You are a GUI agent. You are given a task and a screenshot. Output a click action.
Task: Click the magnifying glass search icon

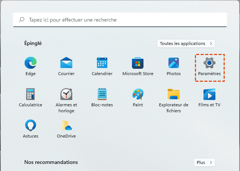[x=22, y=20]
